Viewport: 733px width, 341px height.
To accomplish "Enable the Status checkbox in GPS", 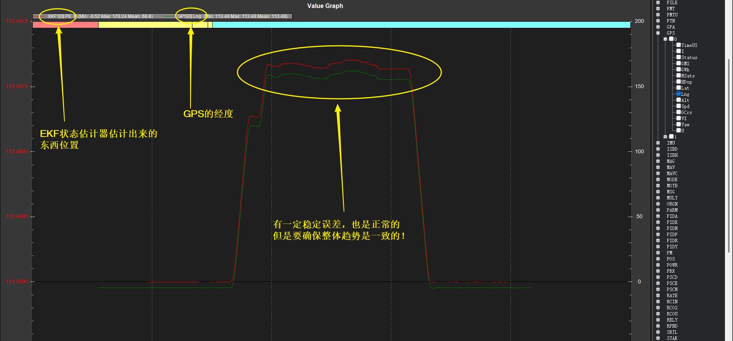I will point(678,57).
